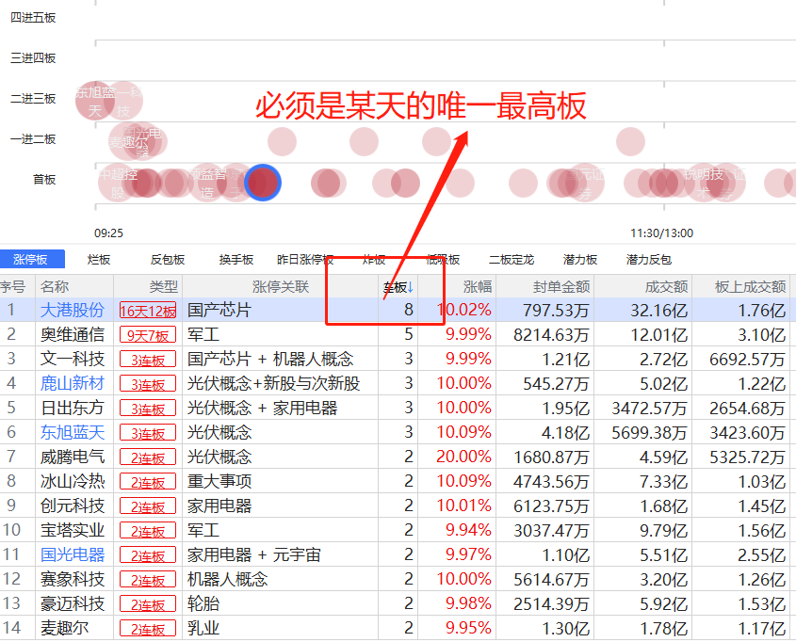This screenshot has width=796, height=642.
Task: Select the stock 威腾电气
Action: (73, 457)
